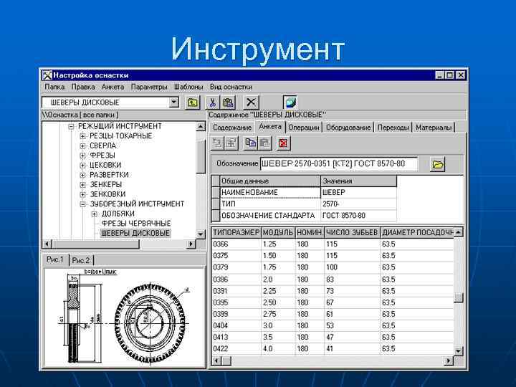Viewport: 516px width, 387px height.
Task: Show the Рис.2 drawing tab
Action: click(x=81, y=260)
